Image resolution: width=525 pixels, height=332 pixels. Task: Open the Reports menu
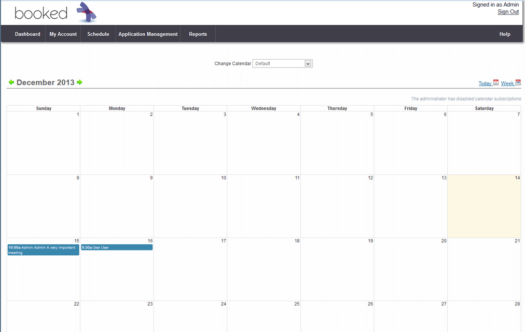(198, 34)
